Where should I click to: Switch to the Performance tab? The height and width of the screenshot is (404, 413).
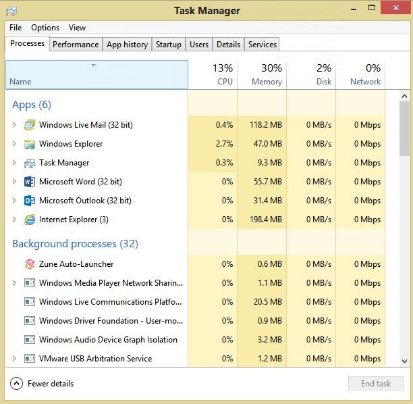76,45
